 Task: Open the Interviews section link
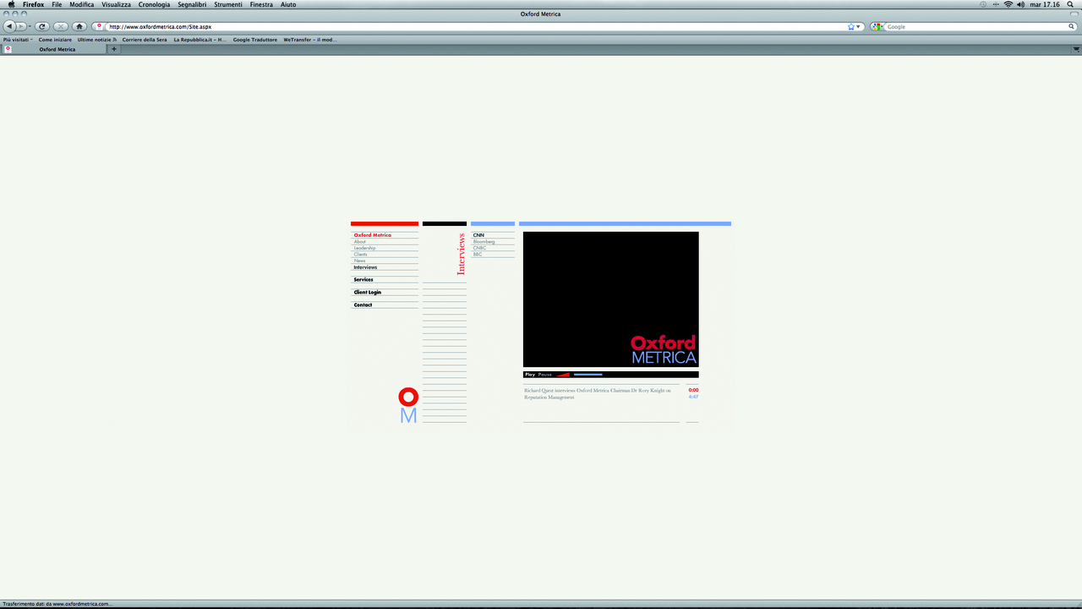coord(365,267)
